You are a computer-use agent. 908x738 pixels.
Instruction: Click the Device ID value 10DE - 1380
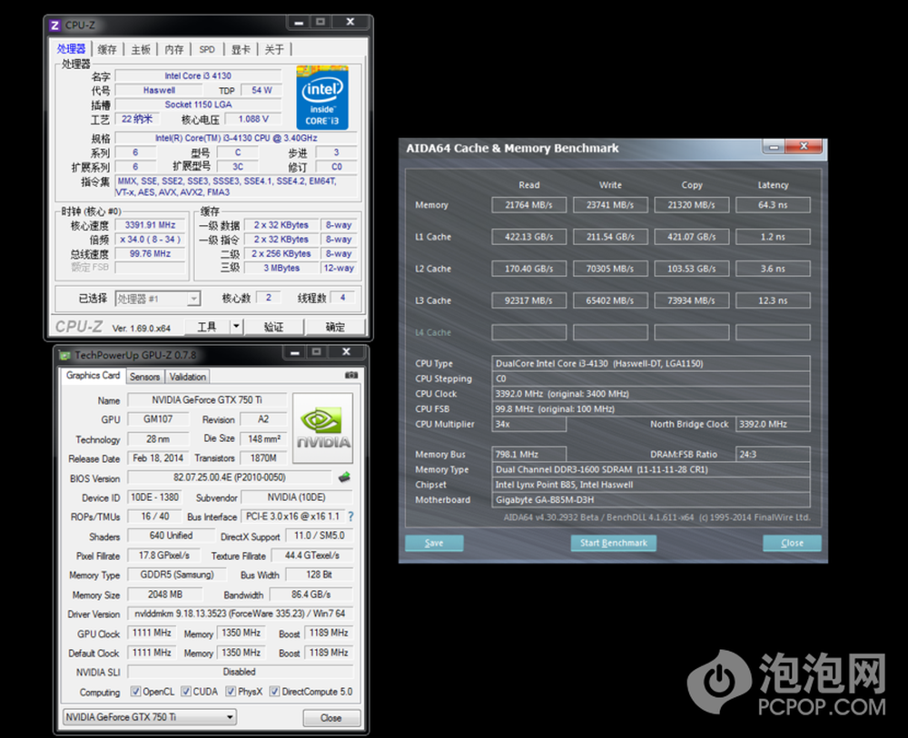point(154,497)
